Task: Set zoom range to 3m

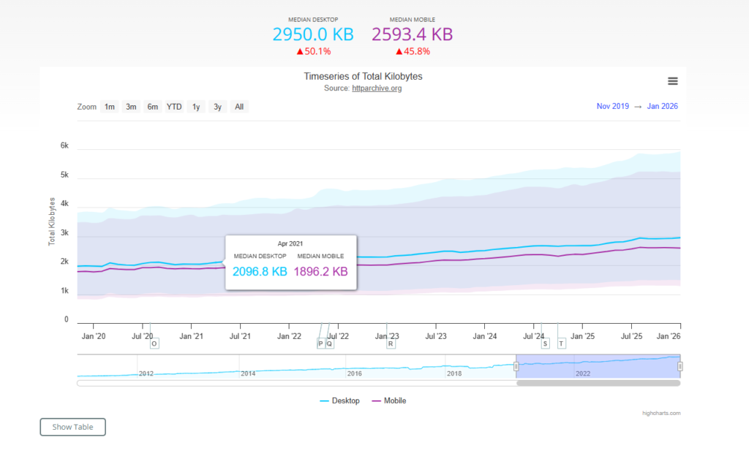Action: (131, 107)
